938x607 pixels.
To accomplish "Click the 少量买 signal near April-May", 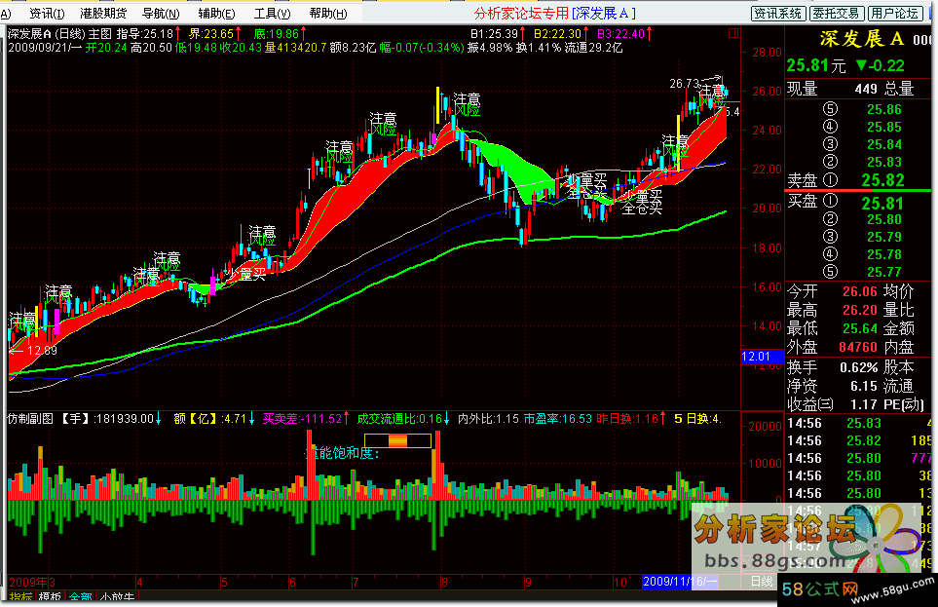I will [245, 275].
